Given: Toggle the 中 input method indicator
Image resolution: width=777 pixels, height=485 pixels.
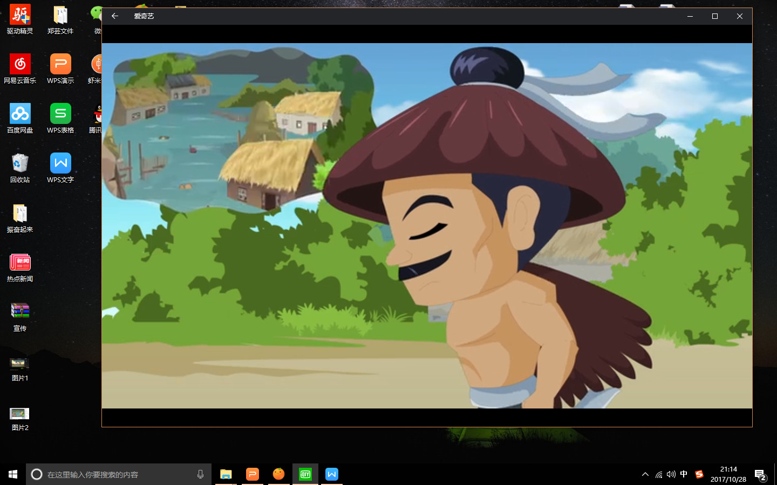Looking at the screenshot, I should point(684,474).
